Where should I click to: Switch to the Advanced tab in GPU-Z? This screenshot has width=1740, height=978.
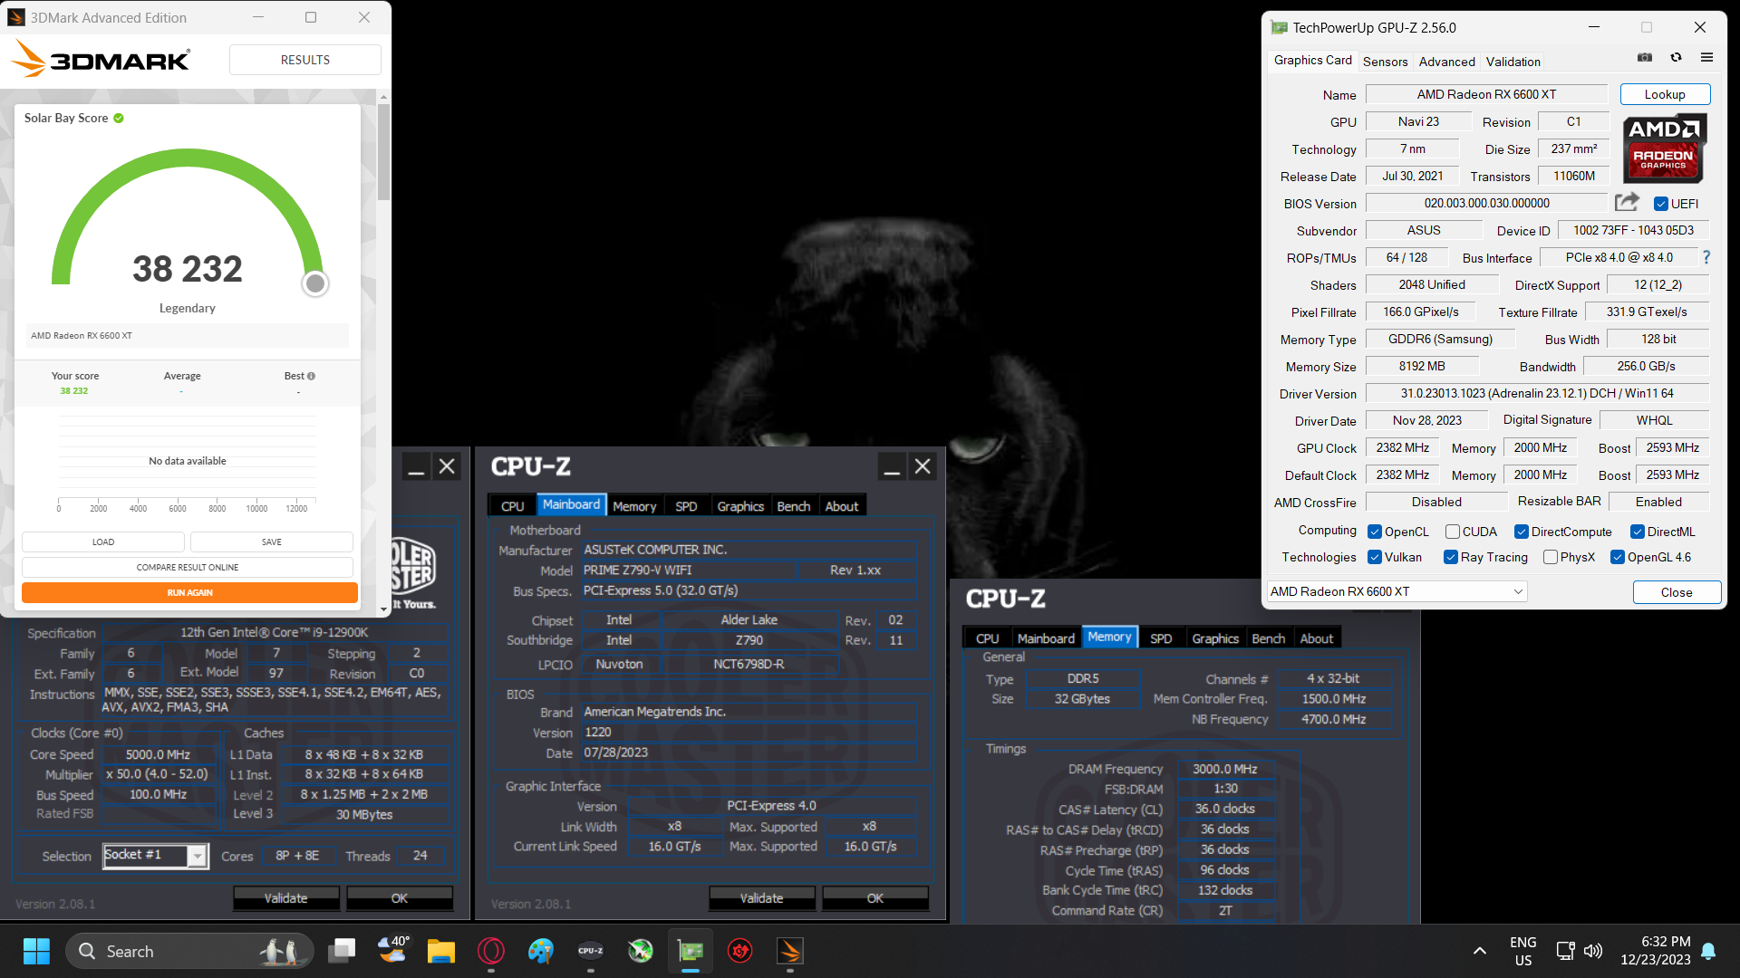click(1446, 62)
